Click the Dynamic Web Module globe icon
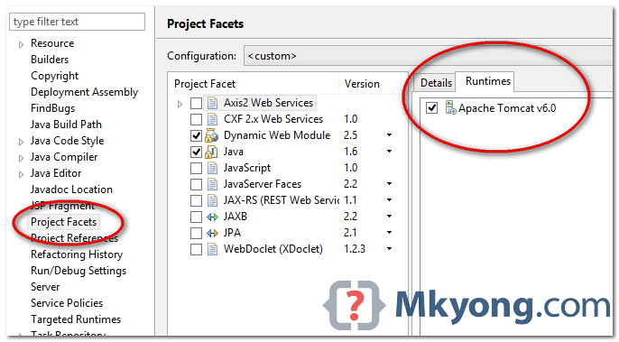 pos(211,135)
